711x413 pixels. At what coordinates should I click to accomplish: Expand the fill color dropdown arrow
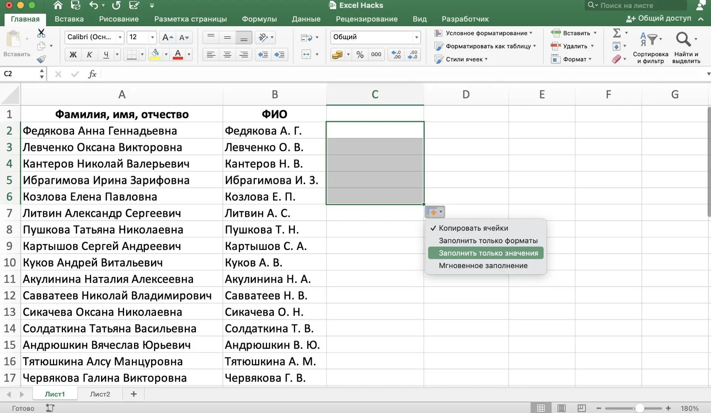pos(166,54)
